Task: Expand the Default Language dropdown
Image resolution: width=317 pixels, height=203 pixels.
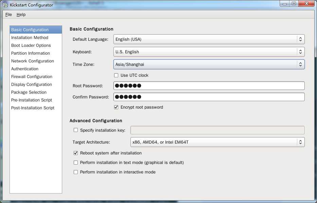Action: pyautogui.click(x=209, y=39)
